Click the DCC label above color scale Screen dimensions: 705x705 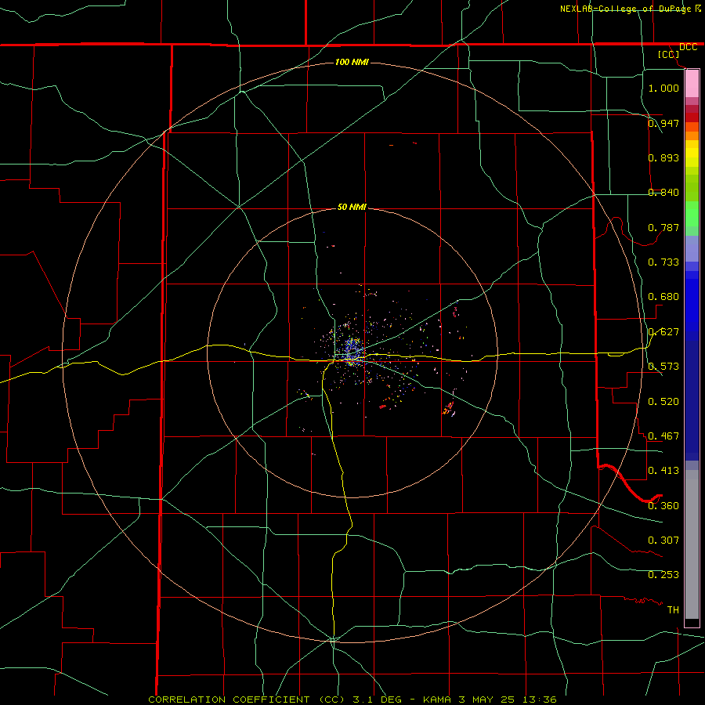[x=688, y=47]
